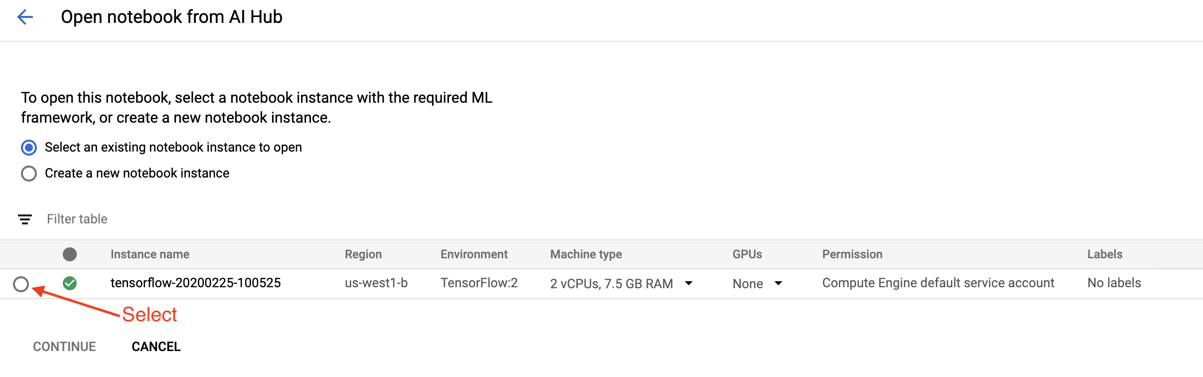The image size is (1203, 377).
Task: Click the tensorflow-20200225-100525 instance name
Action: pyautogui.click(x=196, y=283)
